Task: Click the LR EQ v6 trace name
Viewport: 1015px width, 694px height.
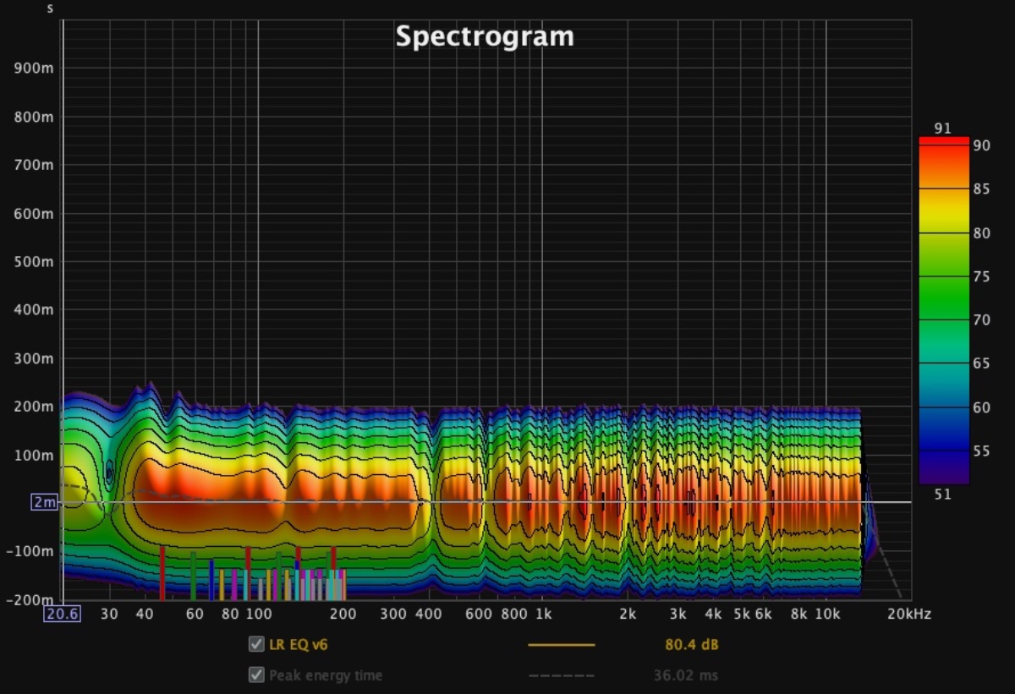Action: pyautogui.click(x=299, y=645)
